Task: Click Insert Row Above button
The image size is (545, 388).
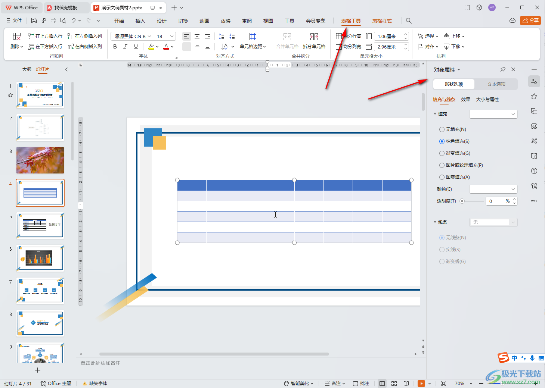Action: (45, 36)
